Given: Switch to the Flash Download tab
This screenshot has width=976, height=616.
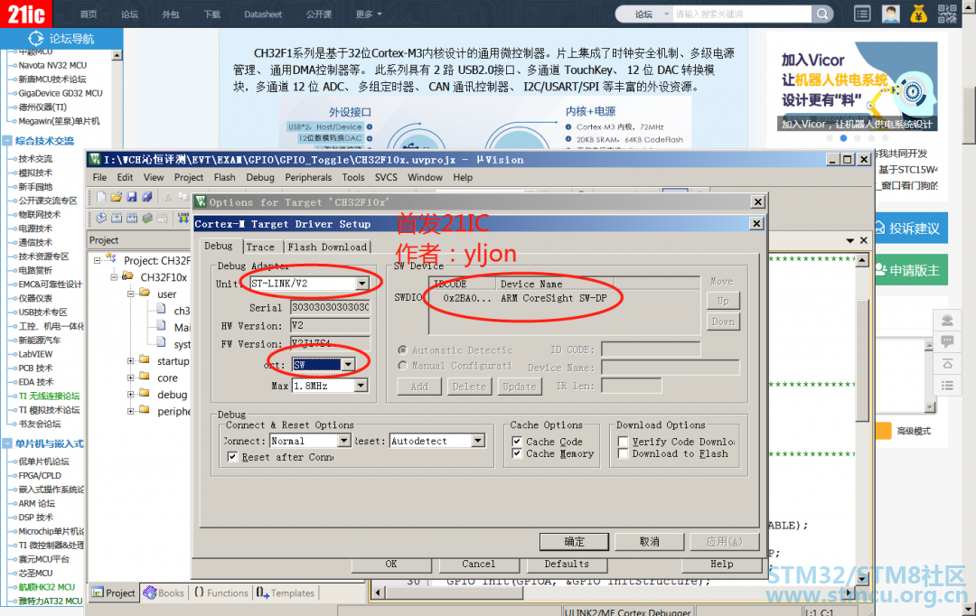Looking at the screenshot, I should pos(327,247).
